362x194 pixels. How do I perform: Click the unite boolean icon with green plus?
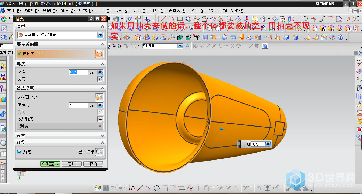[180, 37]
